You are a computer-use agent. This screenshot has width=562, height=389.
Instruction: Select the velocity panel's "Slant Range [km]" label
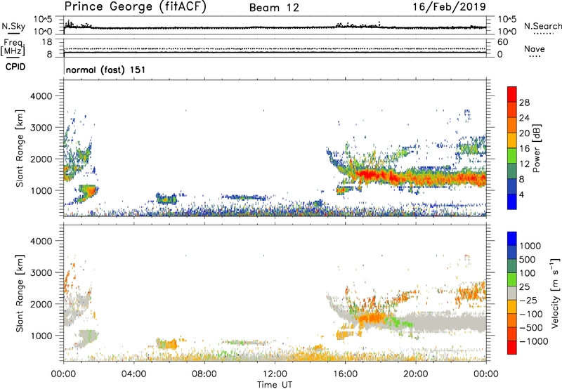[x=20, y=294]
